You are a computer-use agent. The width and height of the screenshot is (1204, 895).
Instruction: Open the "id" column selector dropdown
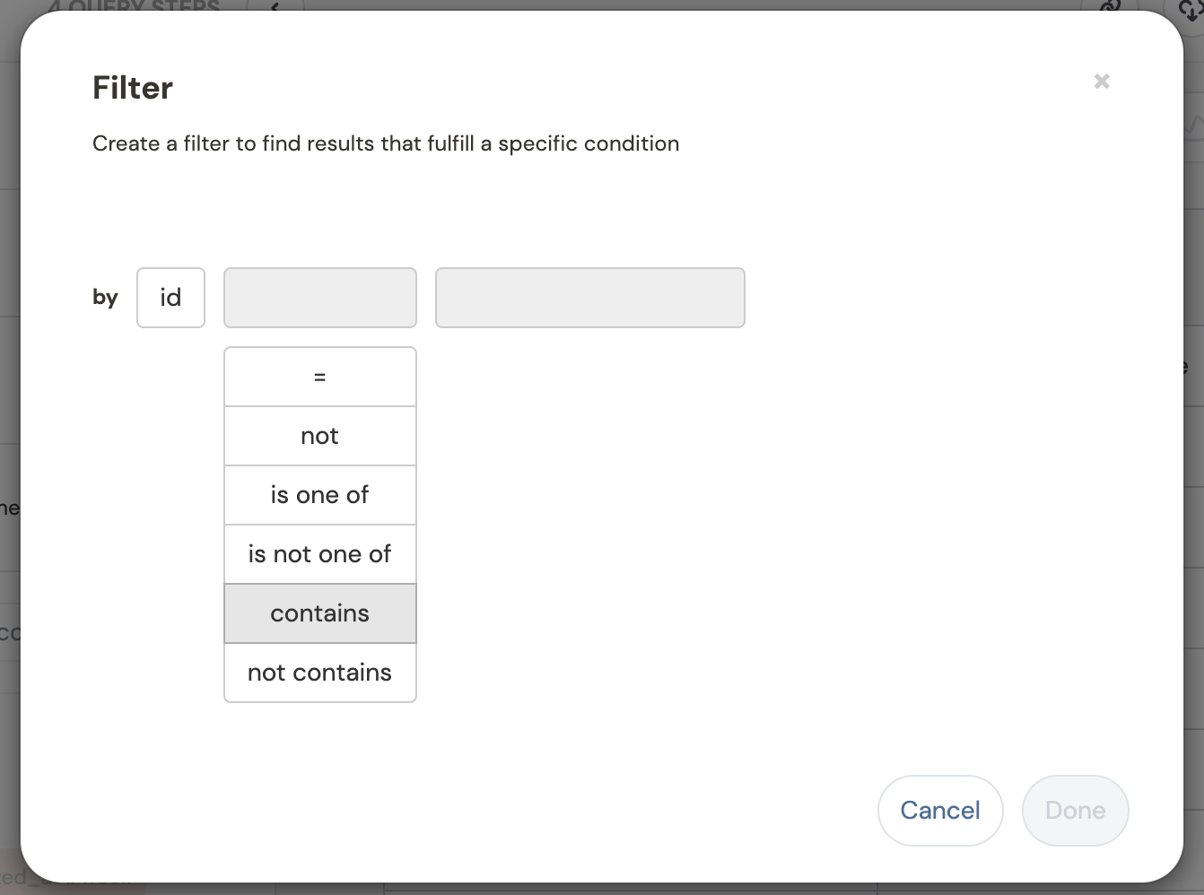pos(170,298)
